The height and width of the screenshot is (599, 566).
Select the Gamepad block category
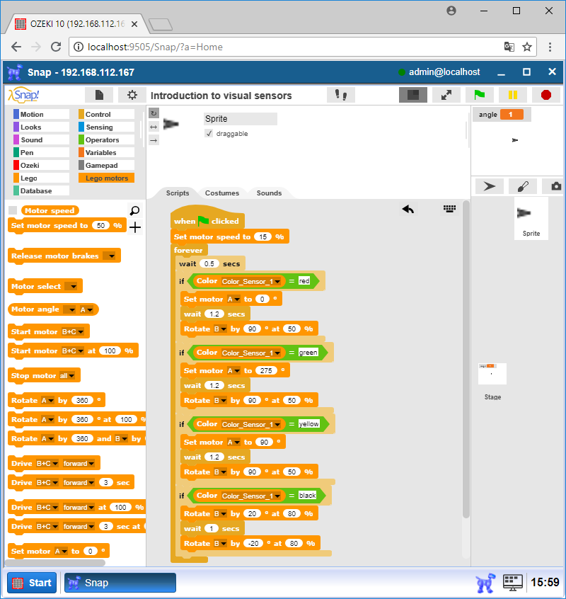(x=107, y=166)
